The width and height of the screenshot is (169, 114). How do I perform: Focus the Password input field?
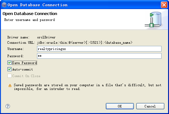click(x=99, y=56)
